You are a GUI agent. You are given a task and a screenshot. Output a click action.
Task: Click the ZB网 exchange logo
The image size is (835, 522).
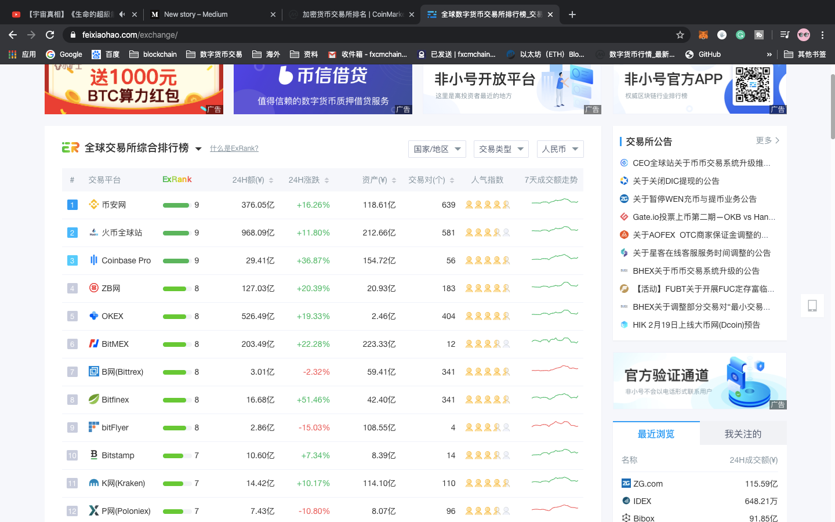coord(94,288)
